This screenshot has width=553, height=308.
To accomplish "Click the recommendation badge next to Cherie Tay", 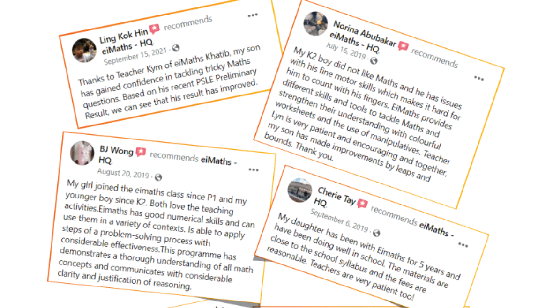I will [x=362, y=204].
